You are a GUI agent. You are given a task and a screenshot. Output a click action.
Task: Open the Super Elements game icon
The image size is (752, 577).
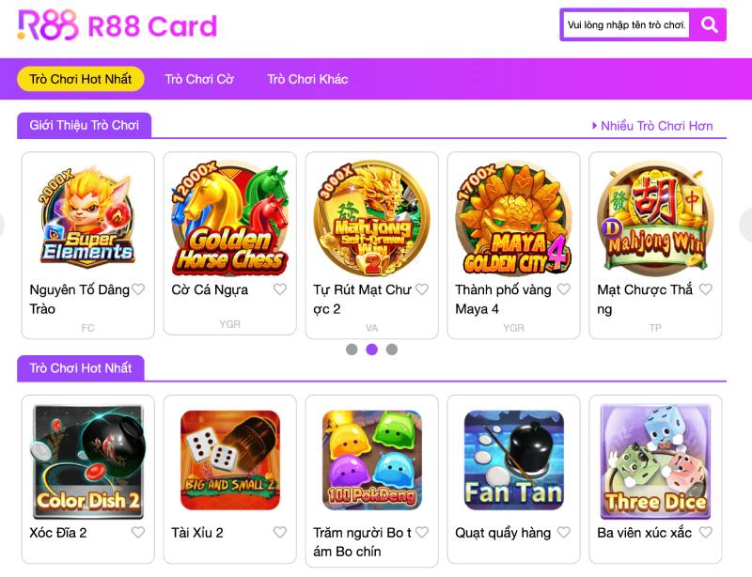[x=87, y=216]
